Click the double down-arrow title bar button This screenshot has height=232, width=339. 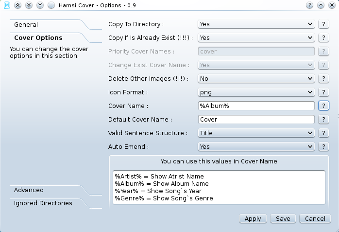coord(29,5)
